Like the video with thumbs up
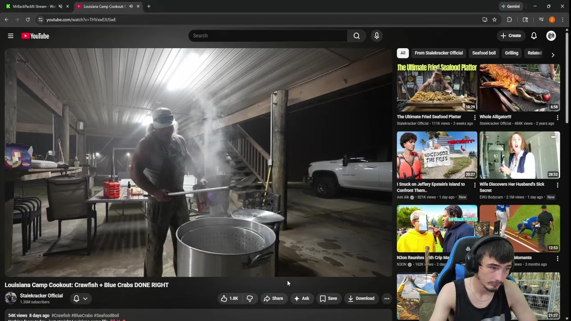 click(x=230, y=298)
